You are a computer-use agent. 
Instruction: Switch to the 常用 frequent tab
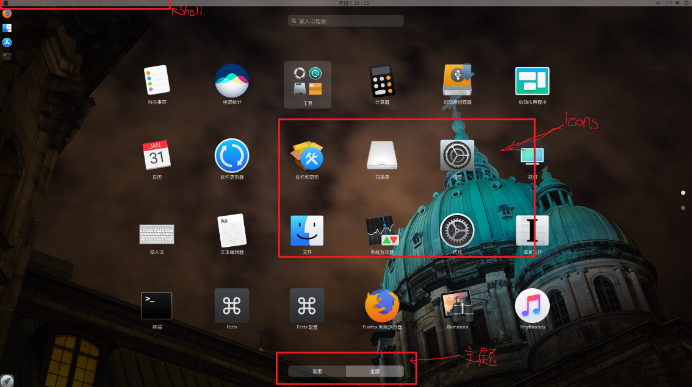317,371
